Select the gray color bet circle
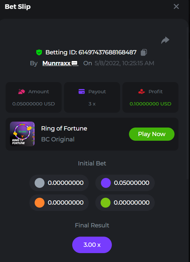Viewport: 190px width, 262px height. [40, 183]
